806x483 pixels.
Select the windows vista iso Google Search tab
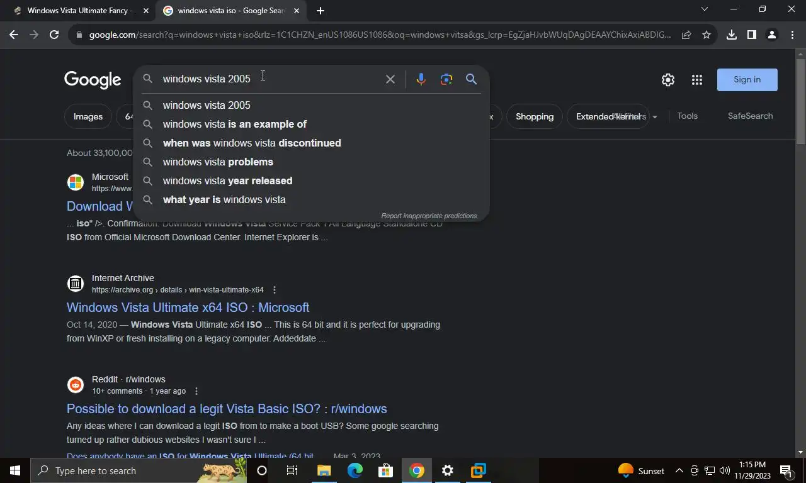click(231, 11)
